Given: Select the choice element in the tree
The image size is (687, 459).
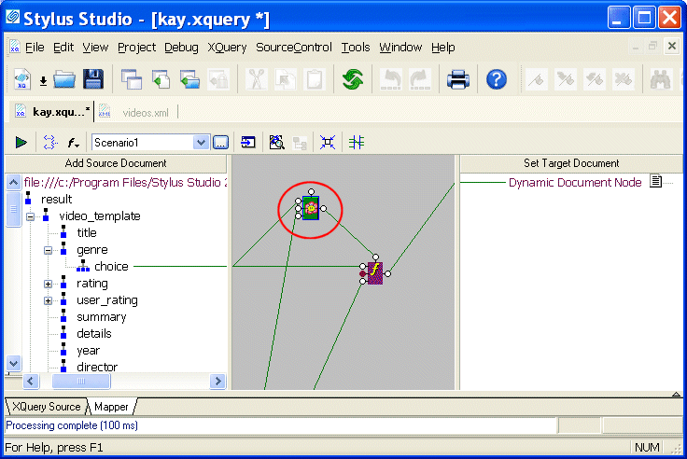Looking at the screenshot, I should [x=111, y=267].
